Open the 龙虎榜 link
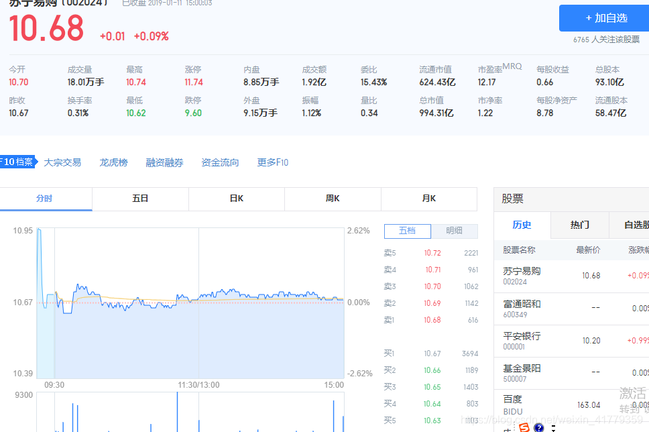 [x=113, y=162]
